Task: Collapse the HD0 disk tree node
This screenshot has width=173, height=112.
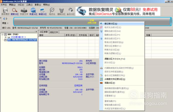Action: (x=2, y=35)
